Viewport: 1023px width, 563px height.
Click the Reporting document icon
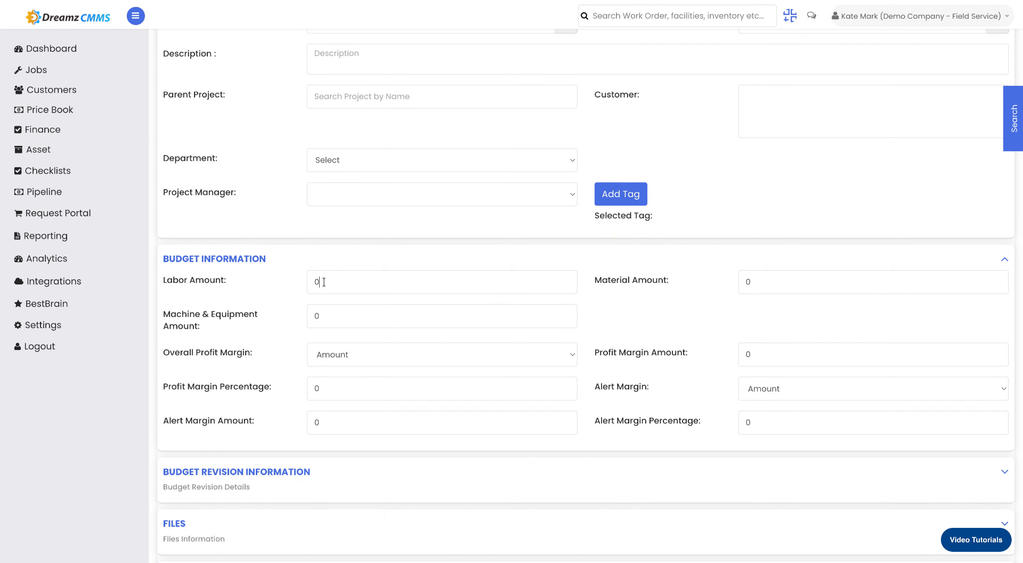(18, 236)
